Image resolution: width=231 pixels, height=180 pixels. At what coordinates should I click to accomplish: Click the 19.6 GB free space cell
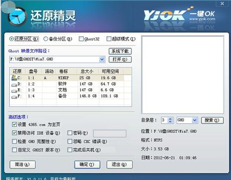(109, 78)
